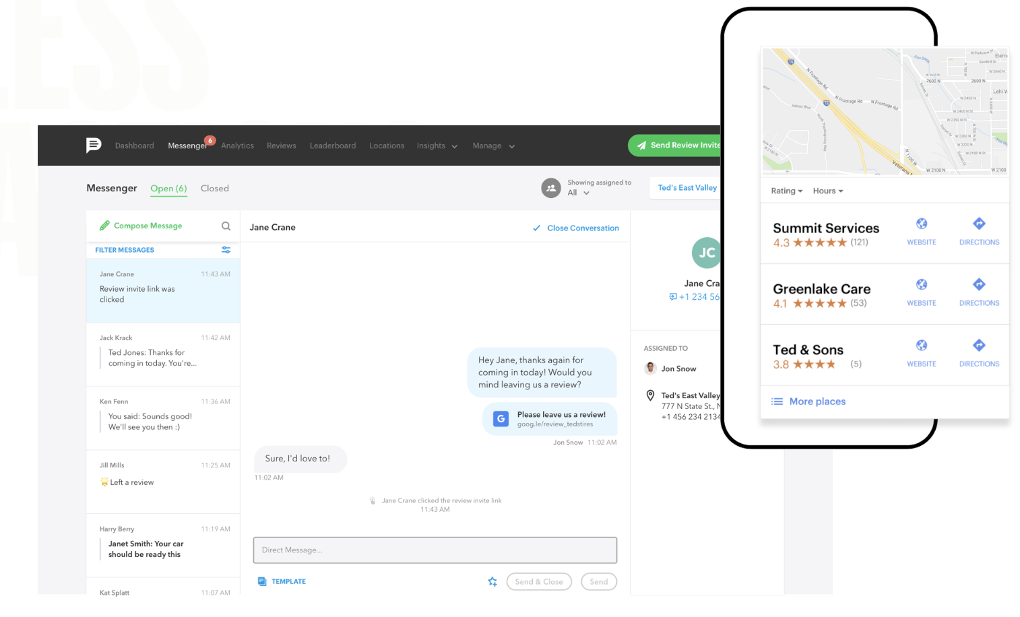
Task: Click the Send Review Invite button
Action: pos(676,145)
